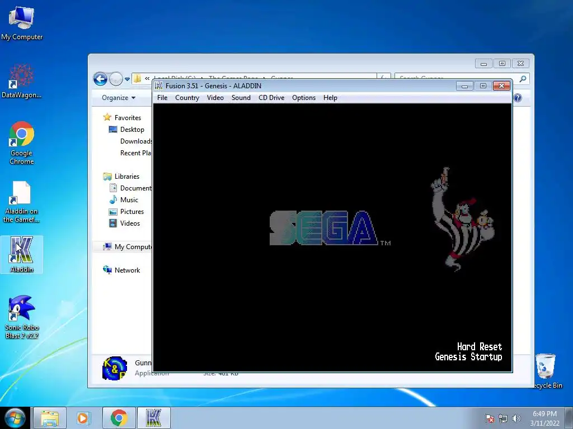573x429 pixels.
Task: Select the Recycle Bin icon
Action: tap(546, 371)
